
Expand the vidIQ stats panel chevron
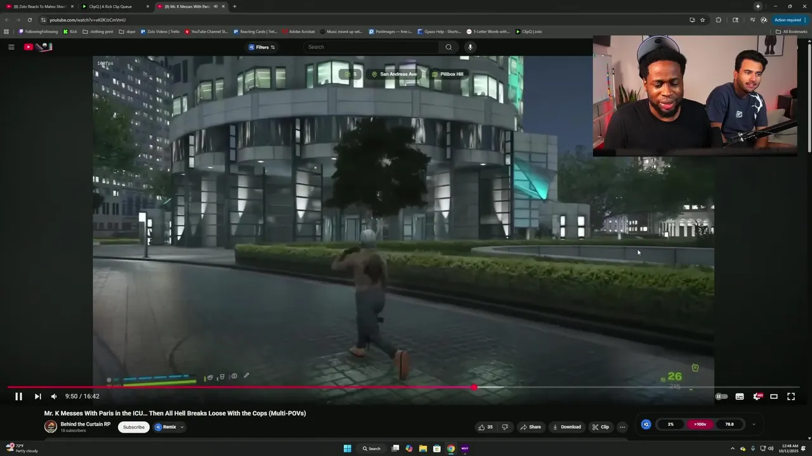(x=754, y=424)
